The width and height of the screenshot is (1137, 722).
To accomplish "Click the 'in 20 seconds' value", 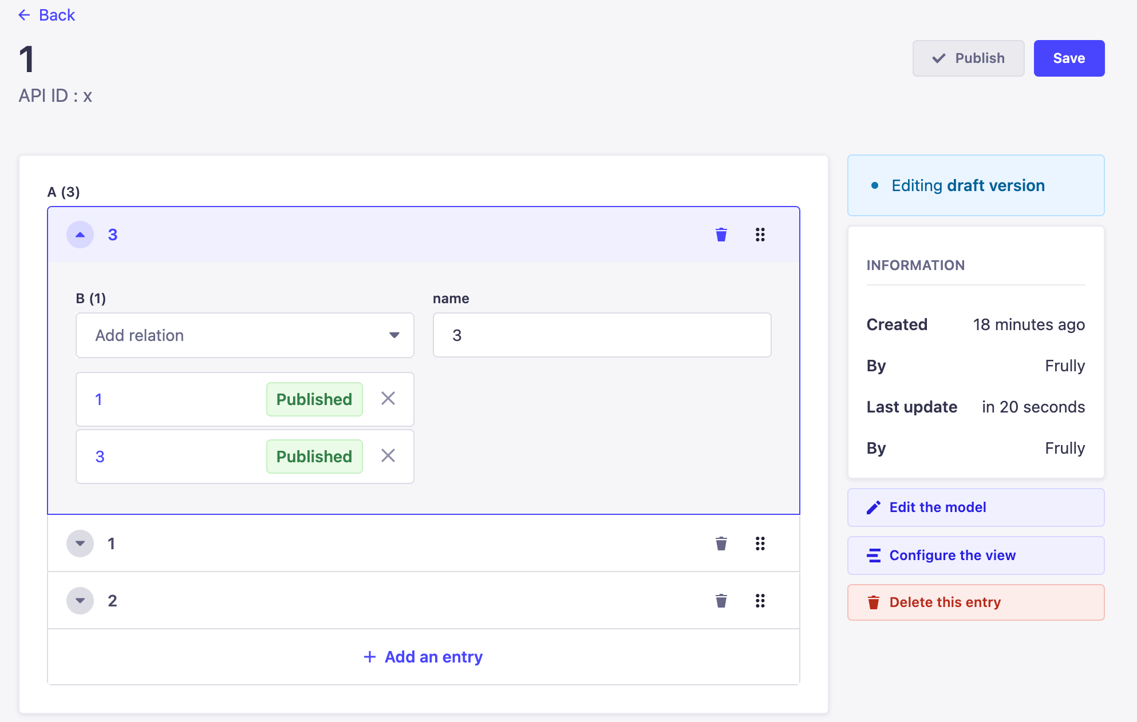I will point(1033,407).
